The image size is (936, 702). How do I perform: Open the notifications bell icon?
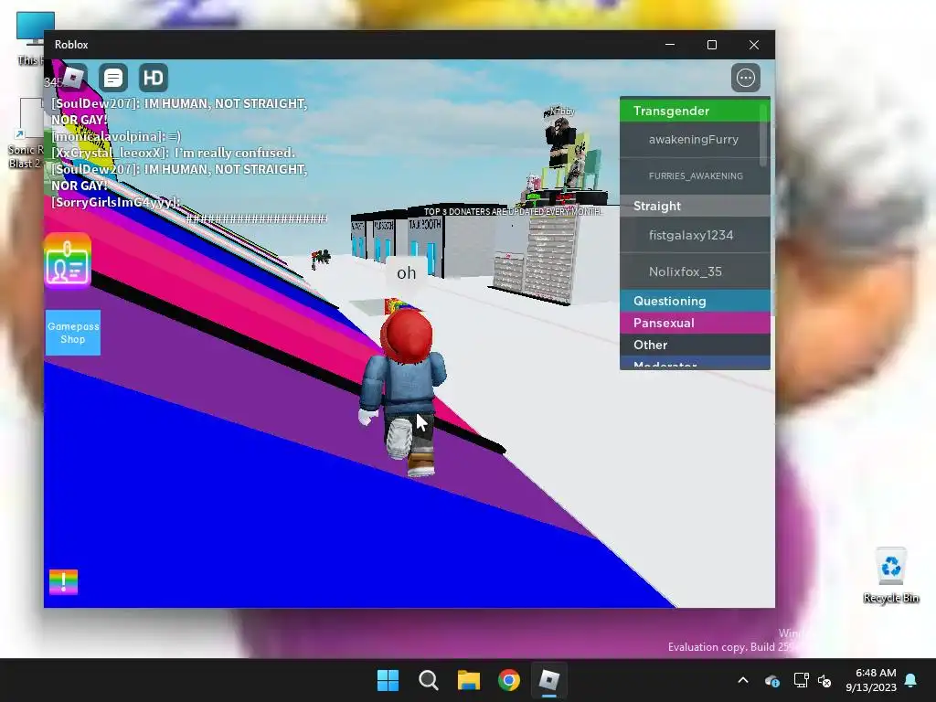(911, 680)
